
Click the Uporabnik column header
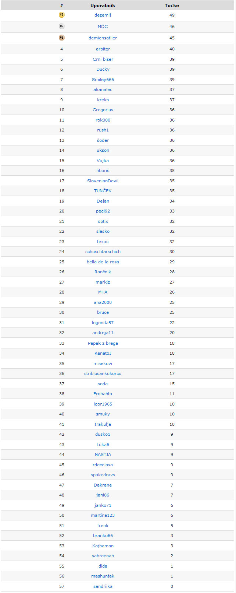pos(103,6)
